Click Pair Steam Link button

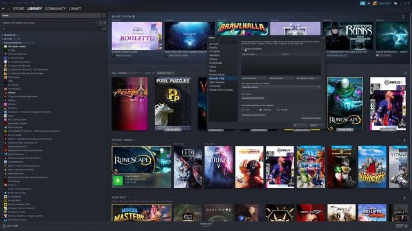click(254, 78)
